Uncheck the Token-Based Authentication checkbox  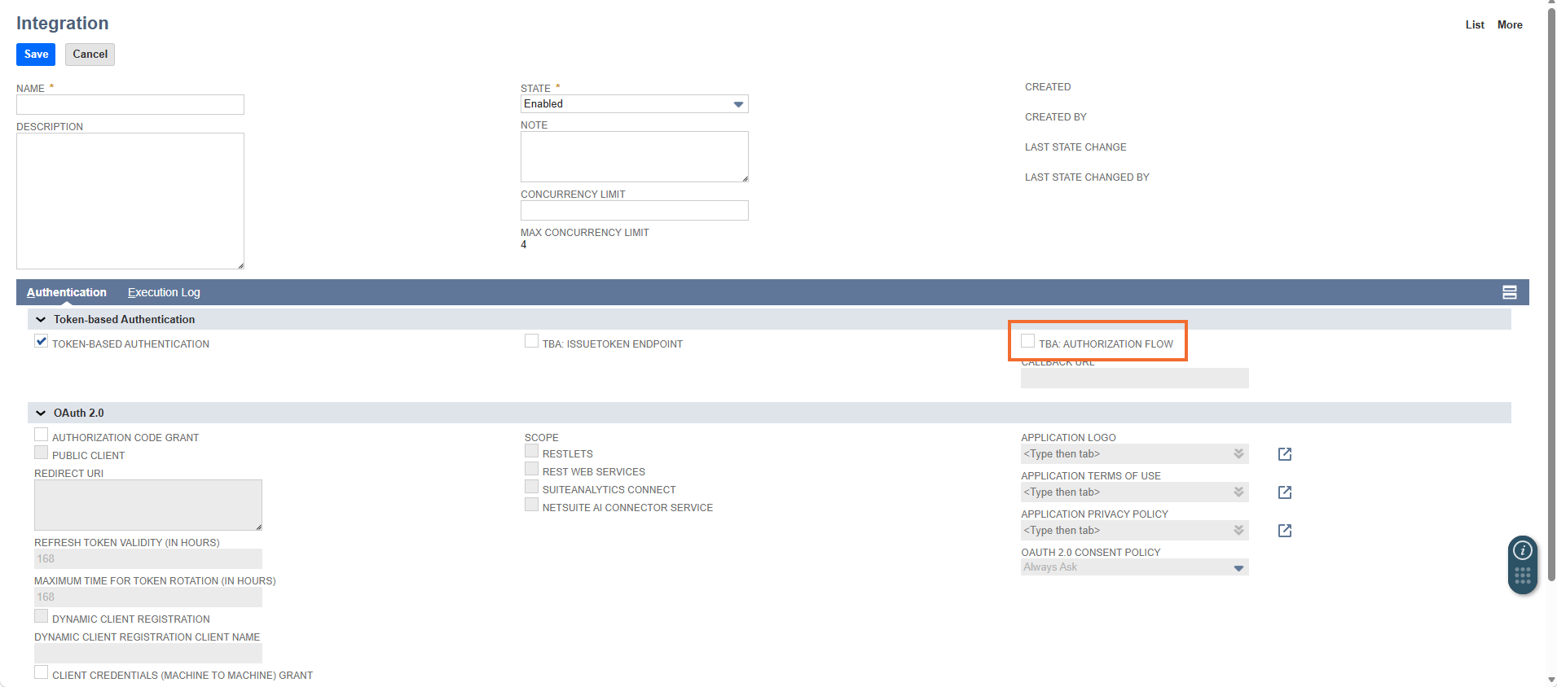(x=42, y=342)
